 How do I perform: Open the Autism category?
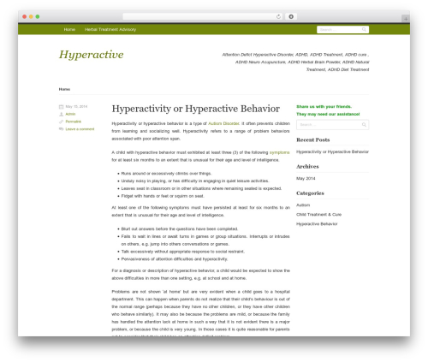tap(303, 205)
